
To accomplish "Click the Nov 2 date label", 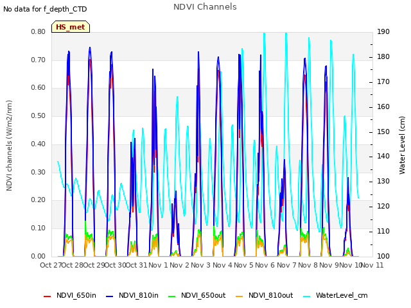I will tap(179, 265).
